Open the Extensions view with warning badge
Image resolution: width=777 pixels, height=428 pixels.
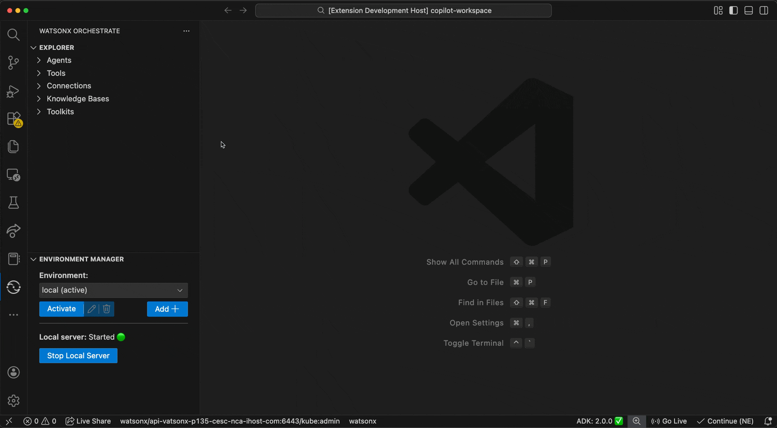[13, 119]
